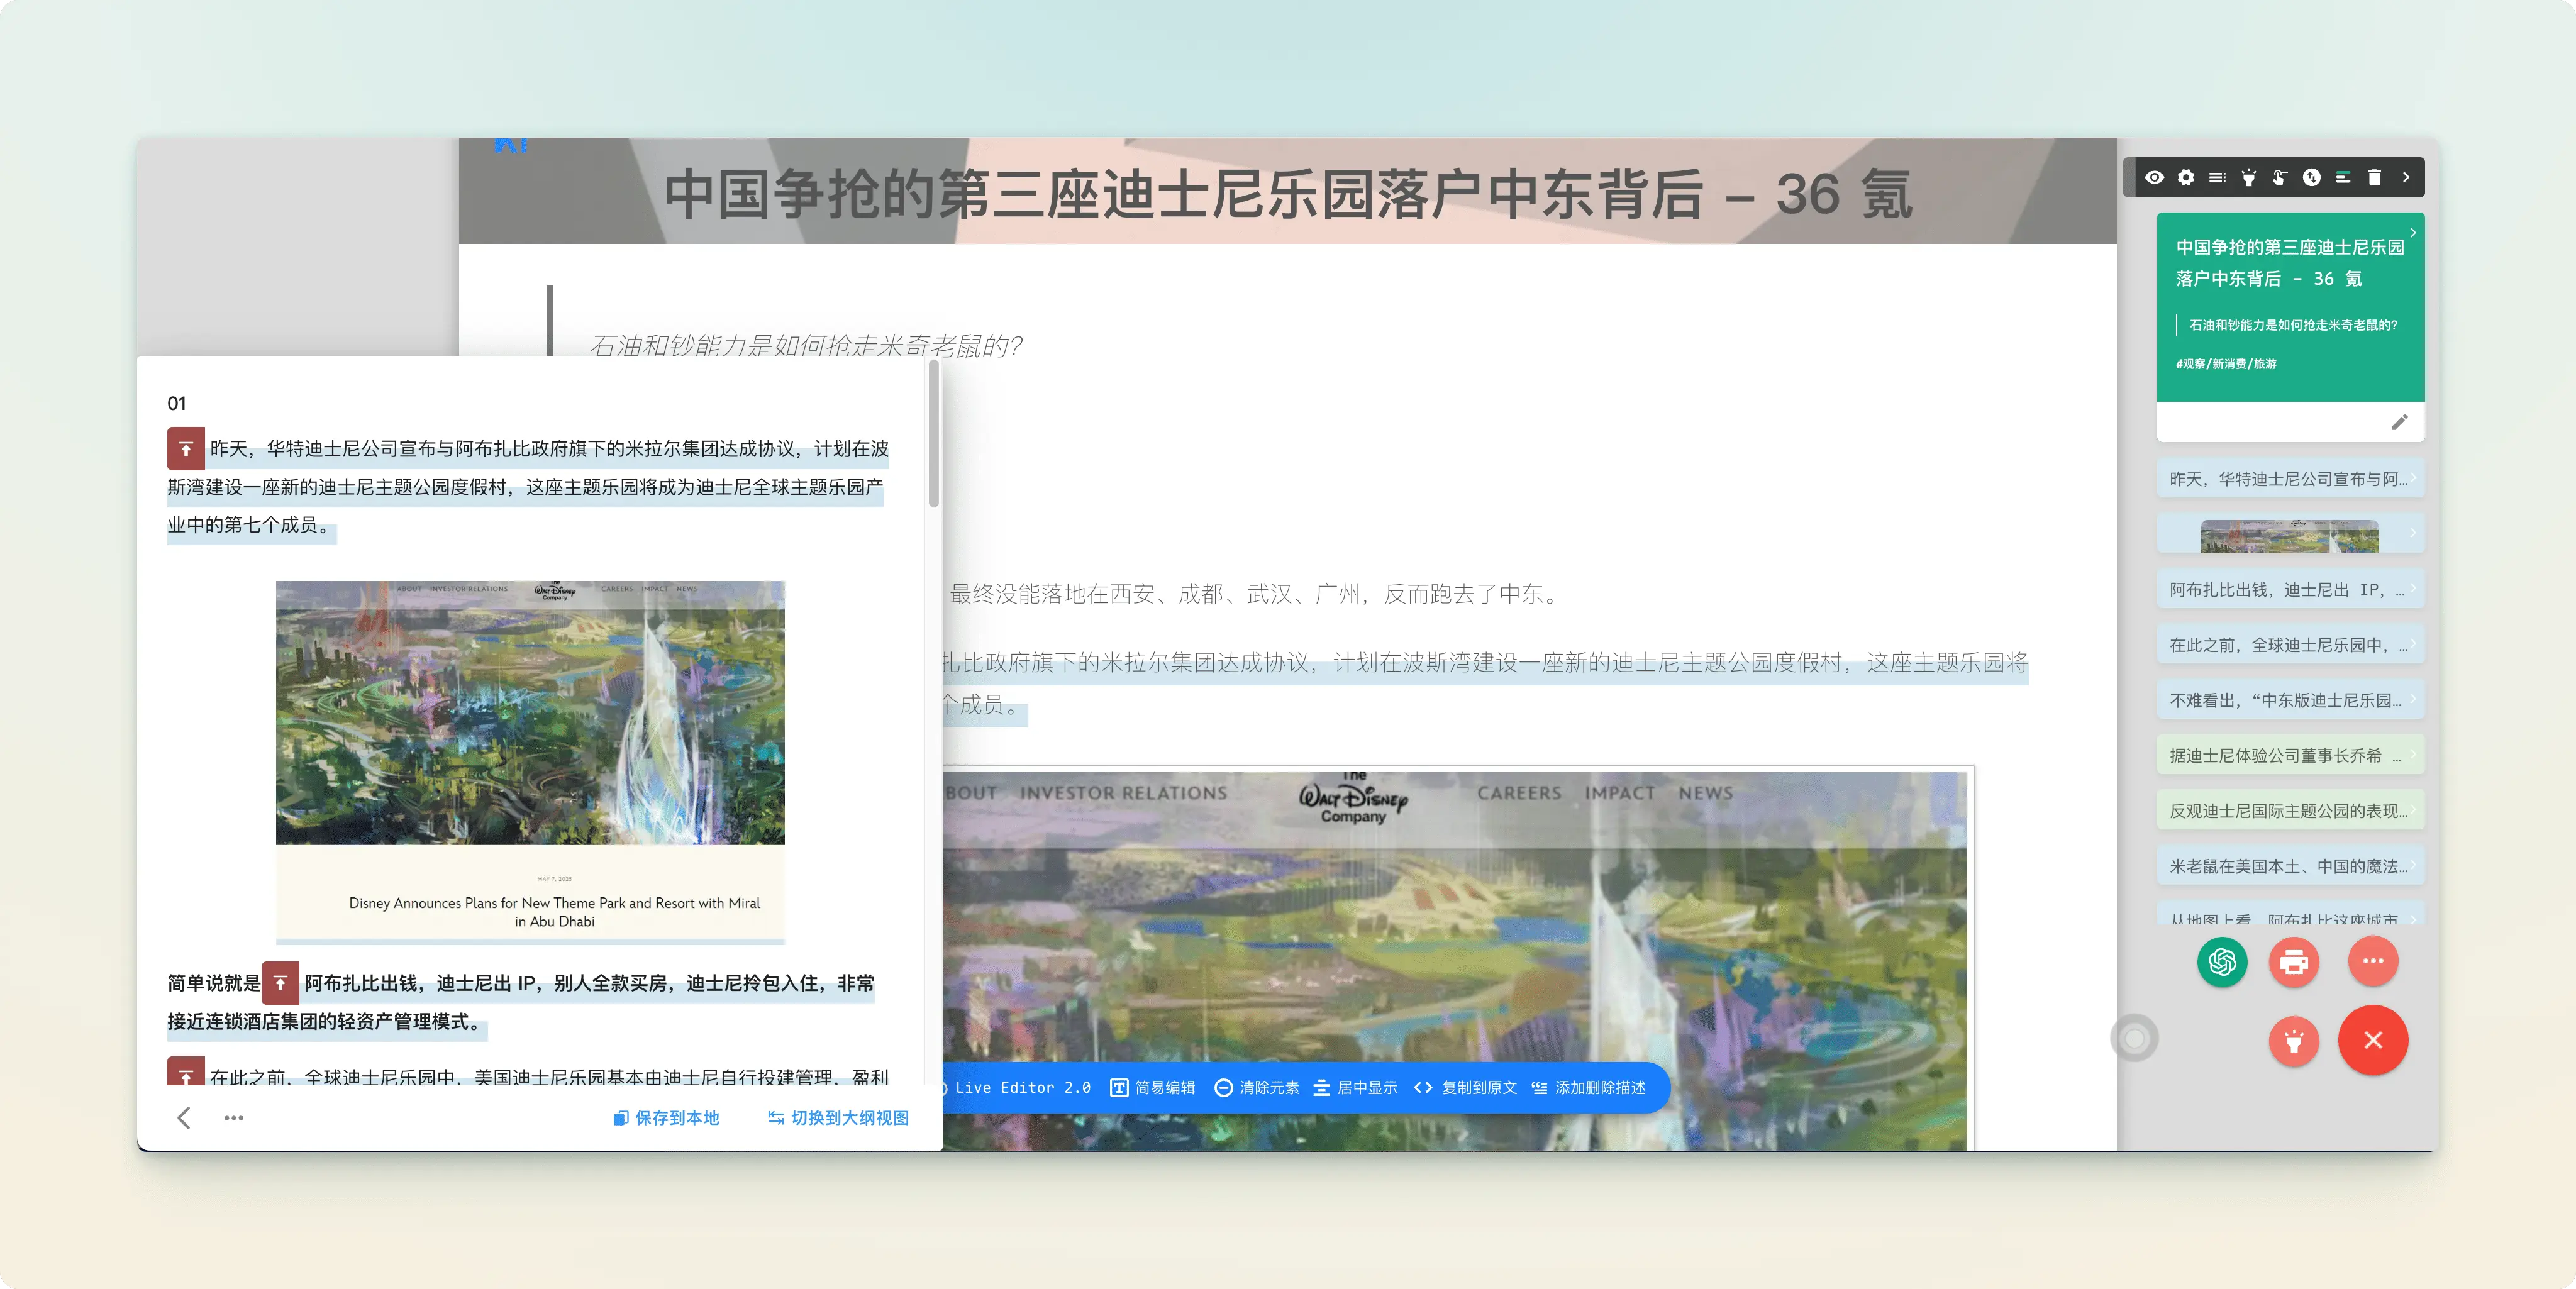
Task: Toggle the eye visibility icon in dark toolbar
Action: (2154, 177)
